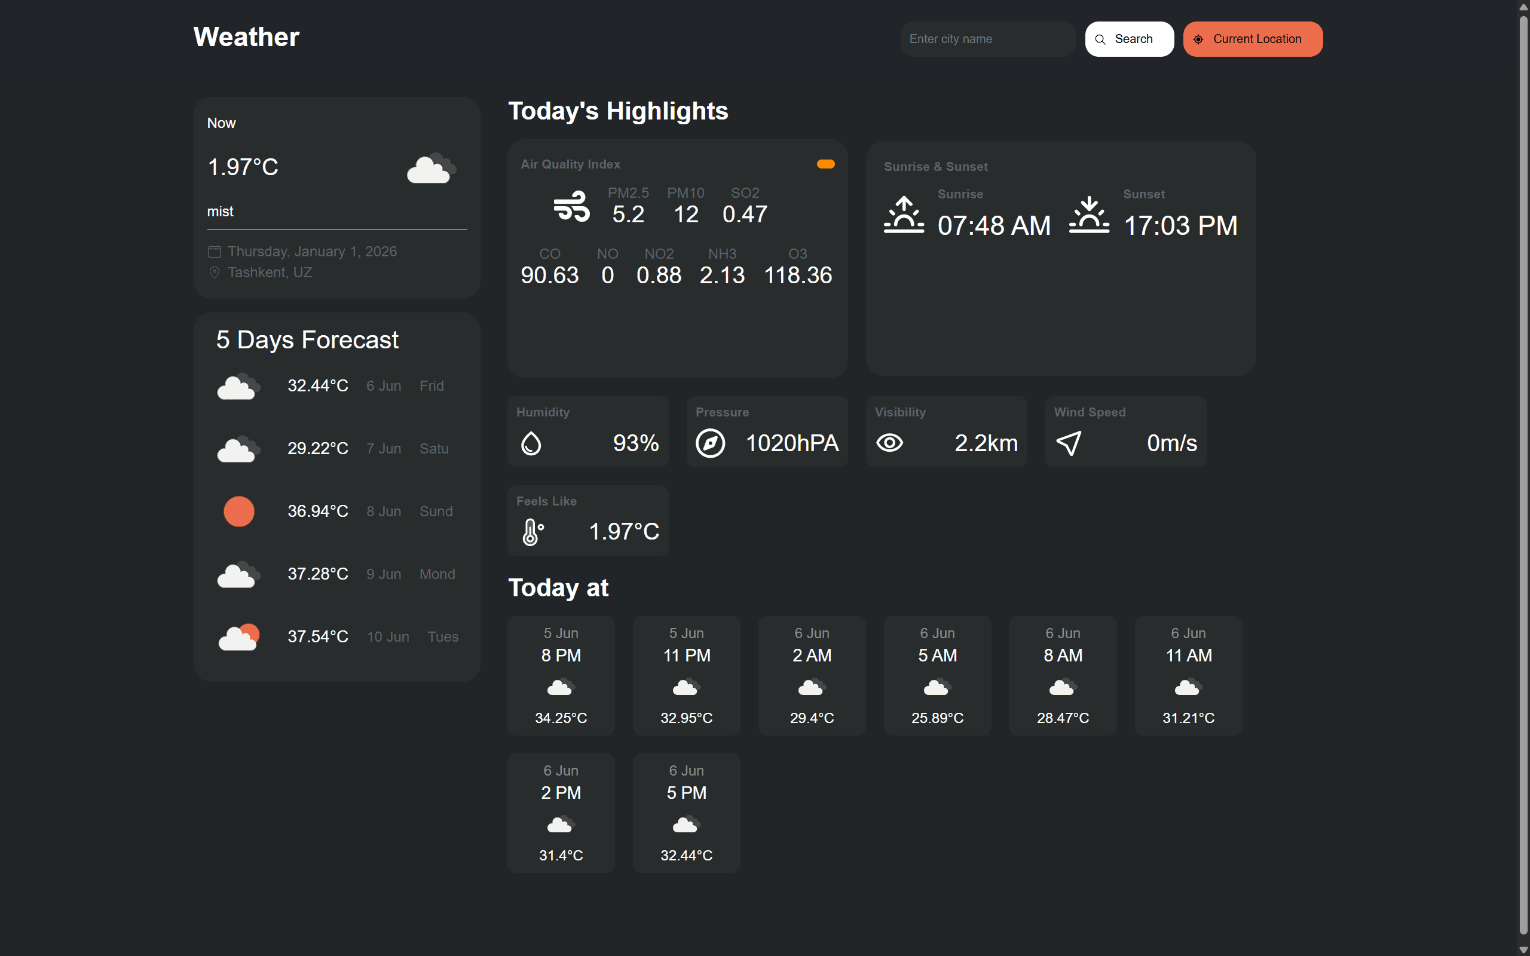Image resolution: width=1530 pixels, height=956 pixels.
Task: Select the humidity droplet icon
Action: 531,442
